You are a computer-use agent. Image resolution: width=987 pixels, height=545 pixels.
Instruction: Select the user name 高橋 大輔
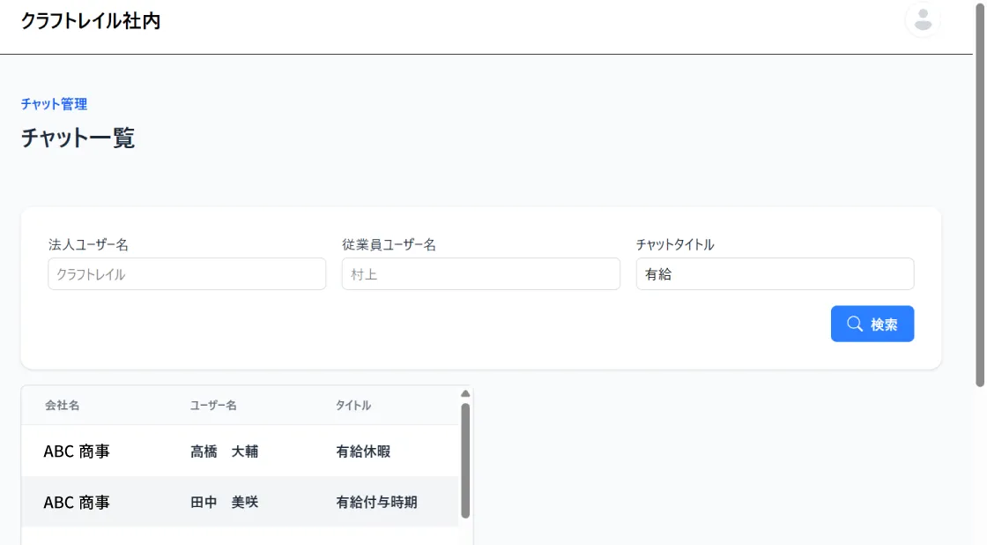224,452
